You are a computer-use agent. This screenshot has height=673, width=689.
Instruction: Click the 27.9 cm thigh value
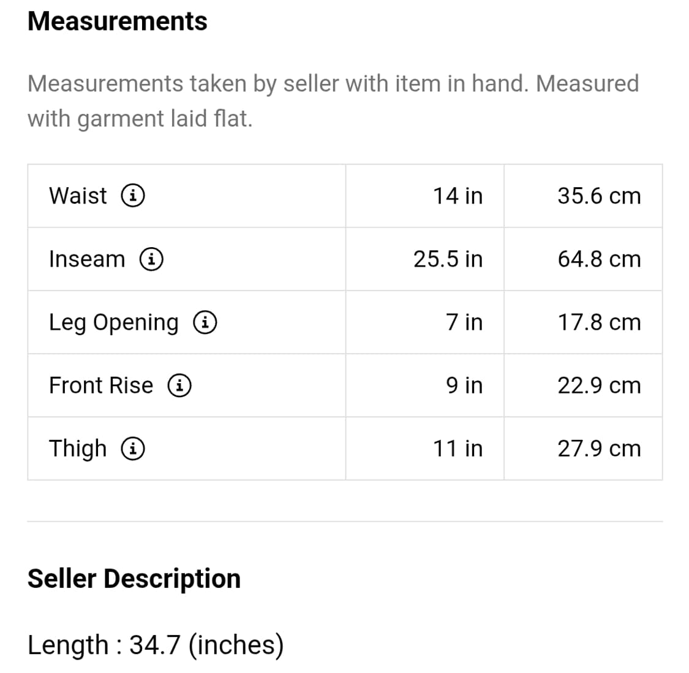click(600, 448)
